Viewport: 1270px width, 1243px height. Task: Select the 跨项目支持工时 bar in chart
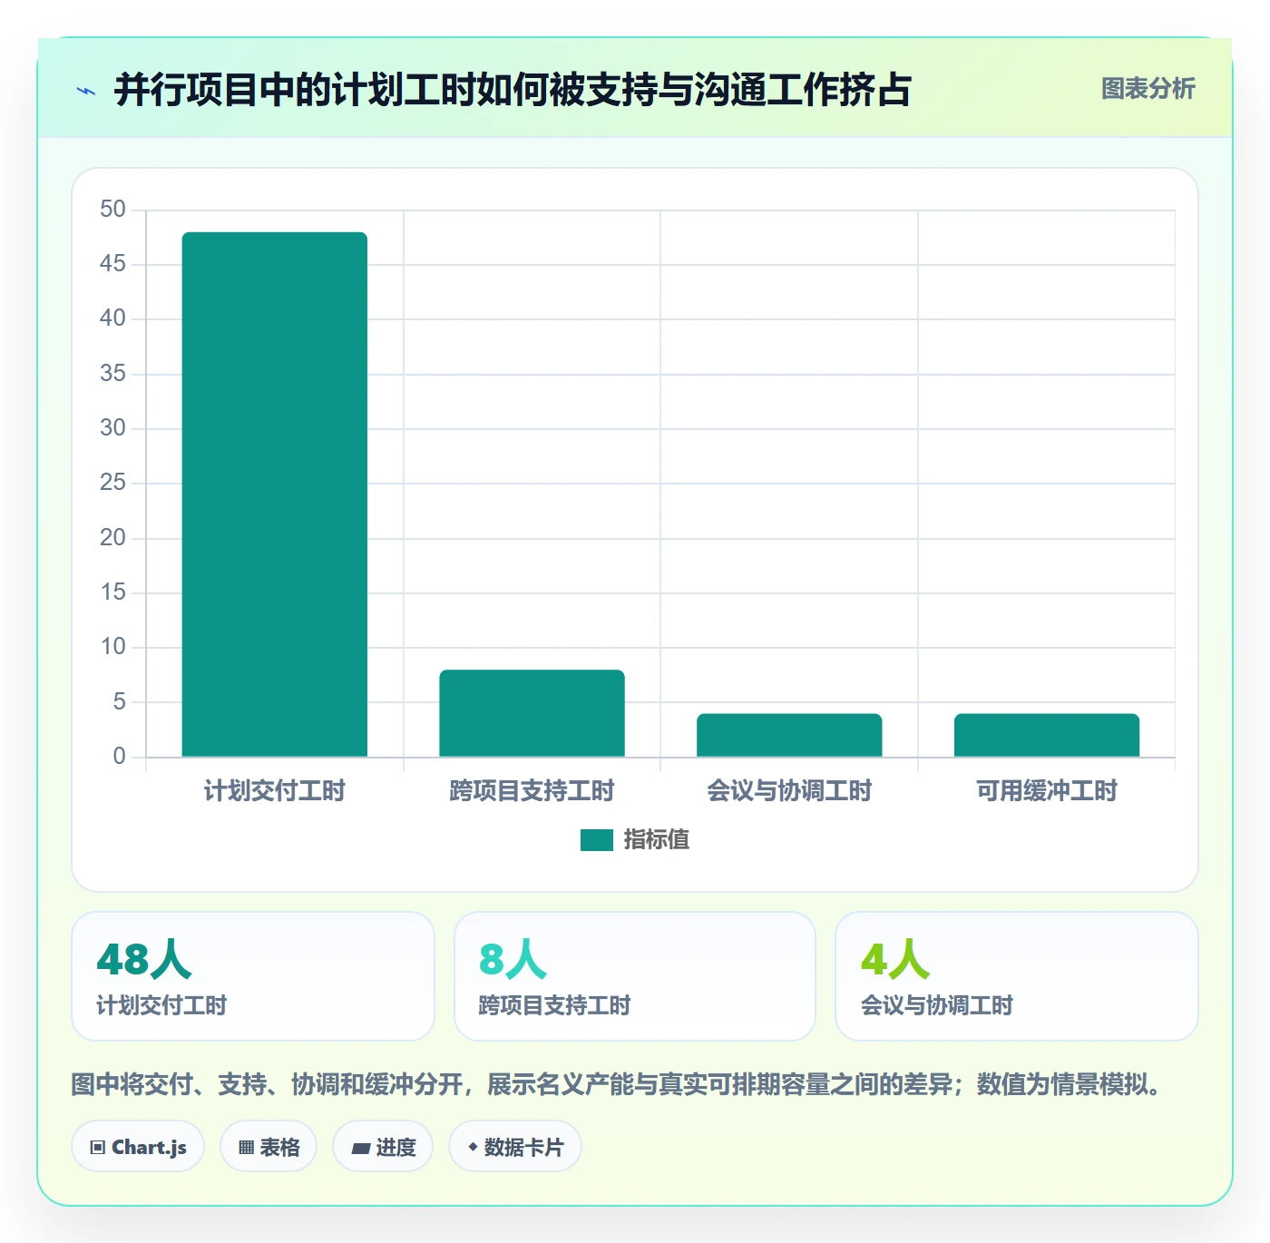coord(532,713)
